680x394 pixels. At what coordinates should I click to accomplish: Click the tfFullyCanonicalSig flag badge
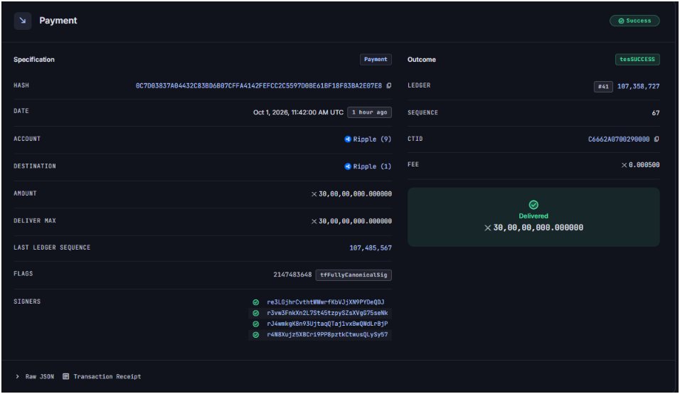[354, 275]
